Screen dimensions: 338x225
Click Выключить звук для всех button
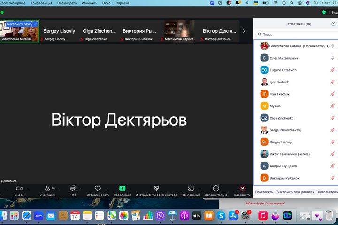pyautogui.click(x=295, y=192)
